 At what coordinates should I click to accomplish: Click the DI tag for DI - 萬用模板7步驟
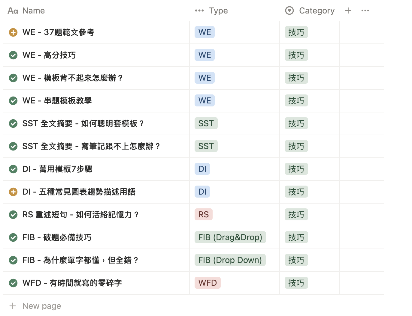tap(202, 169)
